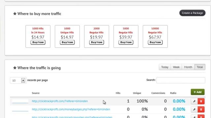Select the $39.97 price text
The image size is (211, 118).
(x=126, y=37)
